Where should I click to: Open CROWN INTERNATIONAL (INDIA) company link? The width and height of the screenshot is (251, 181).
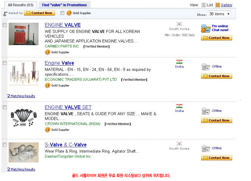[73, 124]
